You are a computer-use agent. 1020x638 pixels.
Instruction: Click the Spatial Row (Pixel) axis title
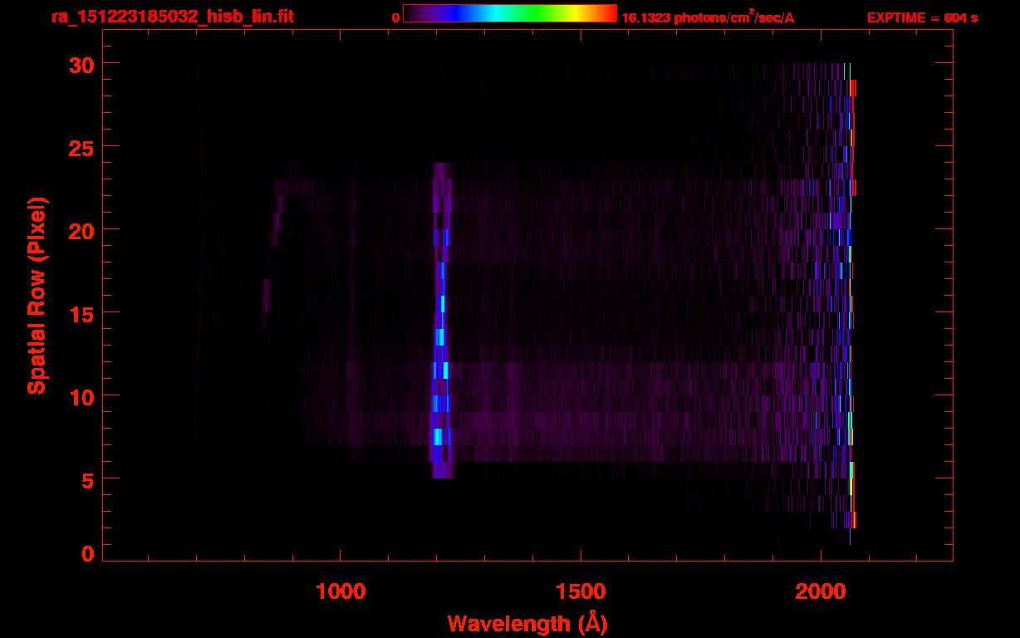37,295
